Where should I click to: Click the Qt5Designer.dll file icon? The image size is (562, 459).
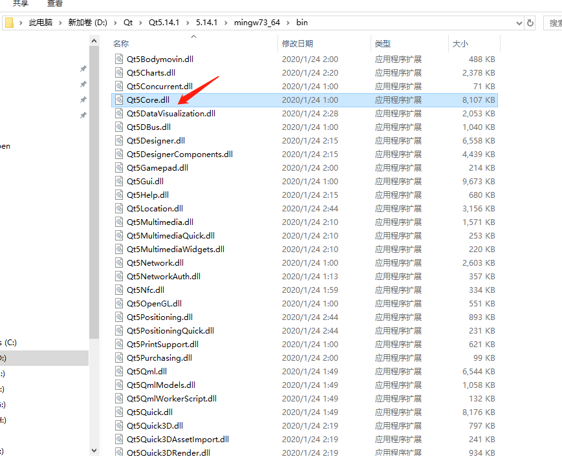click(118, 140)
